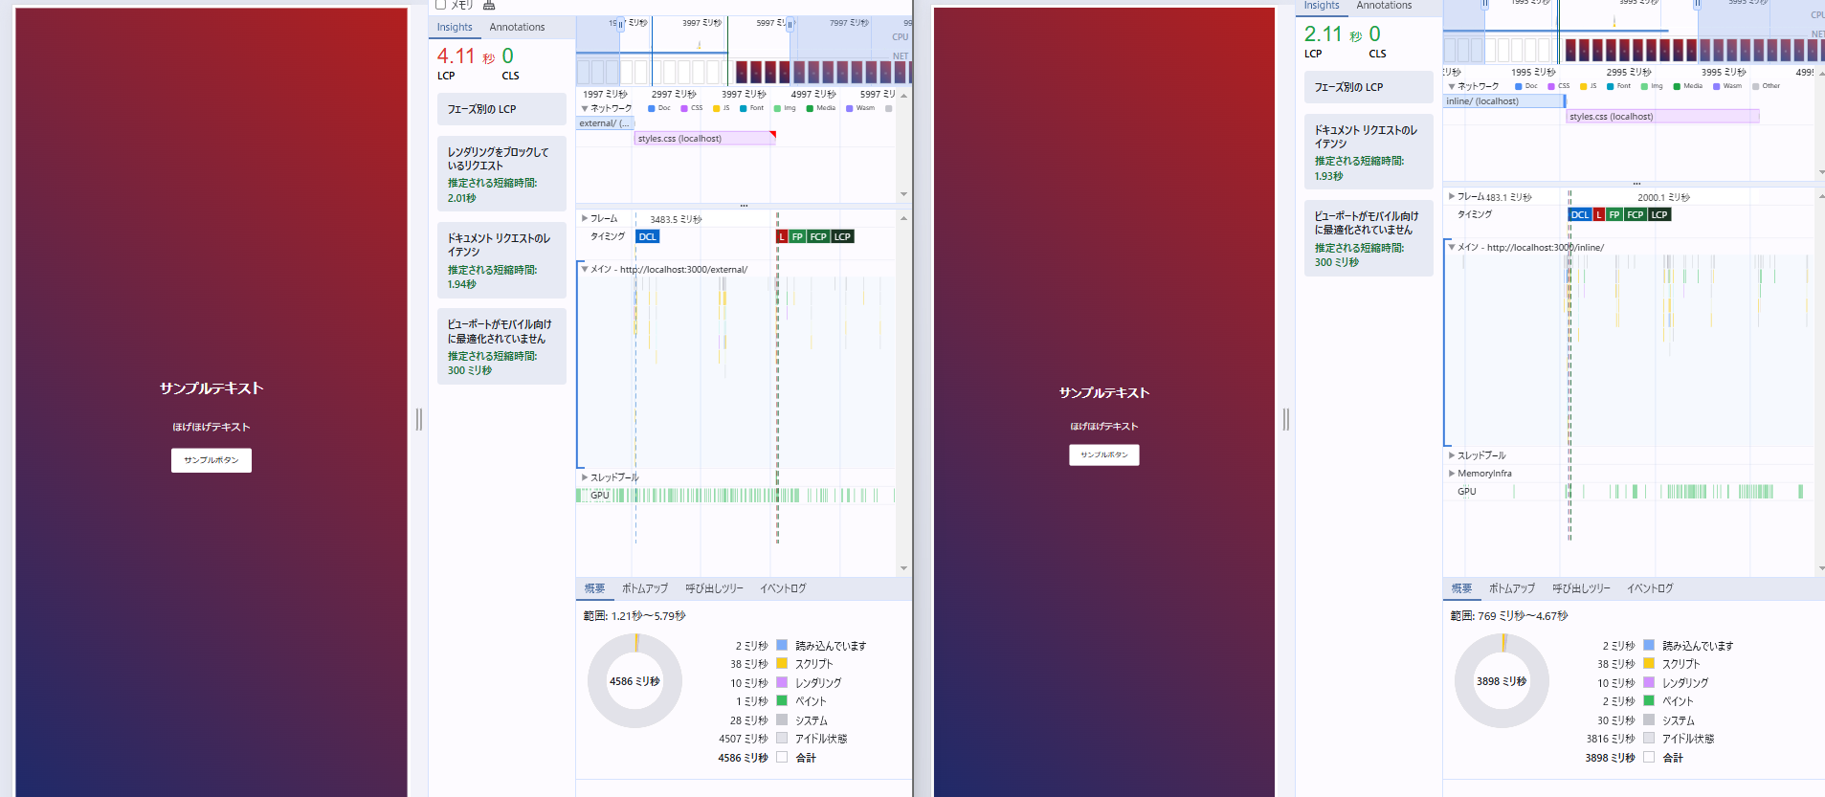Select styles.css request in inline trace

1663,117
